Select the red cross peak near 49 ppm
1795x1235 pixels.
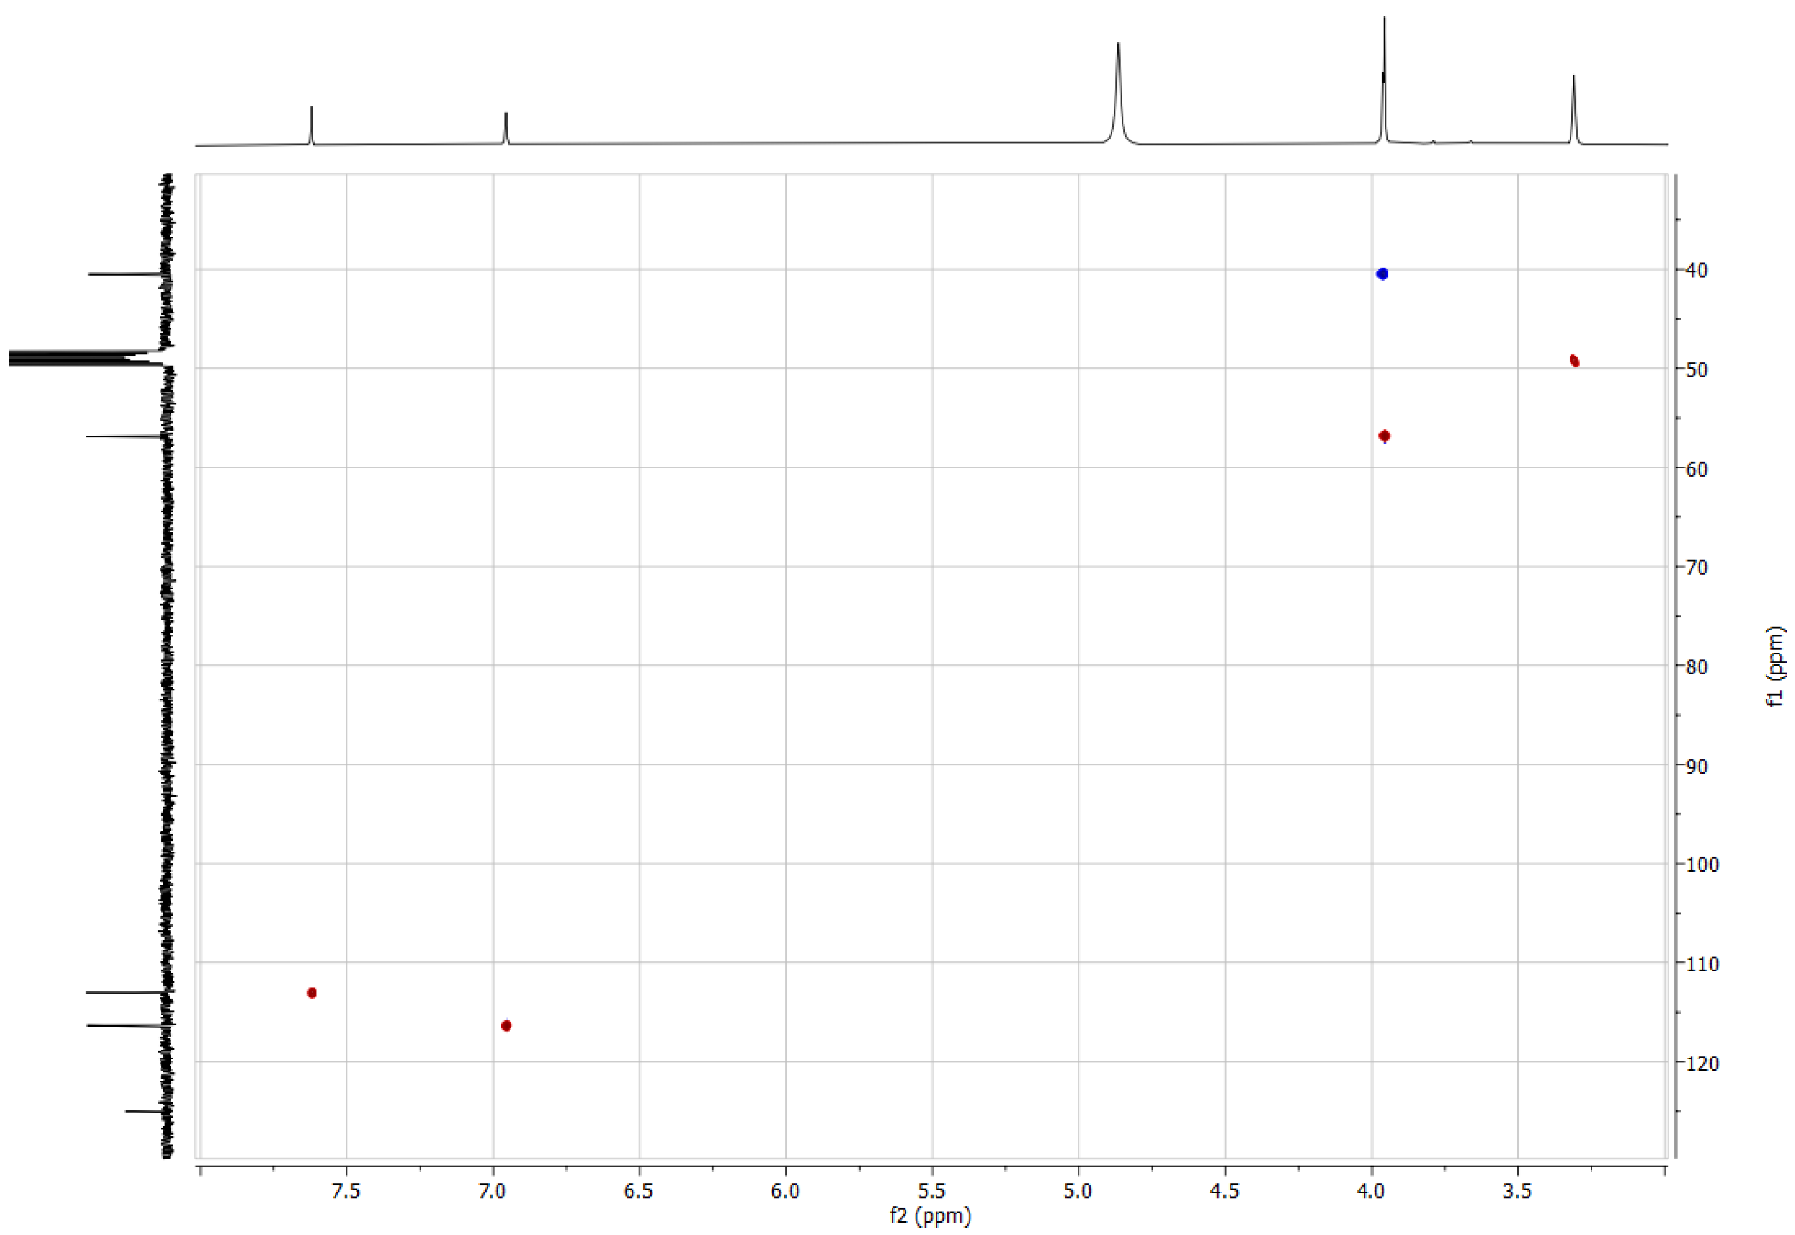click(x=1574, y=360)
